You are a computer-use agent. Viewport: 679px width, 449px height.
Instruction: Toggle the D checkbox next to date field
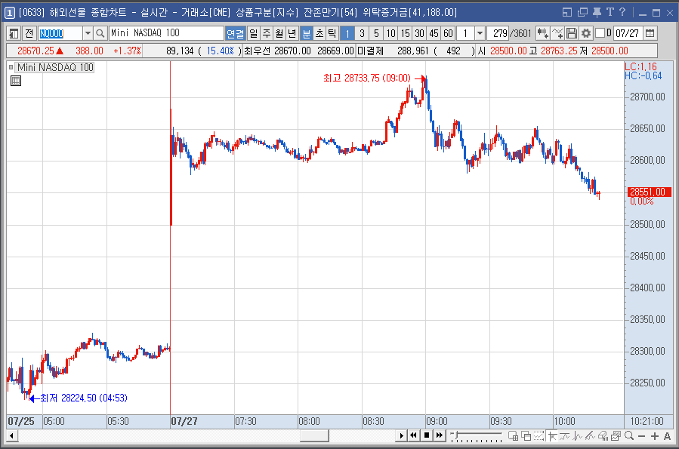[x=600, y=33]
